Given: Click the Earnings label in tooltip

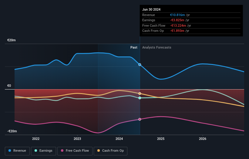Looking at the screenshot, I should 149,20.
